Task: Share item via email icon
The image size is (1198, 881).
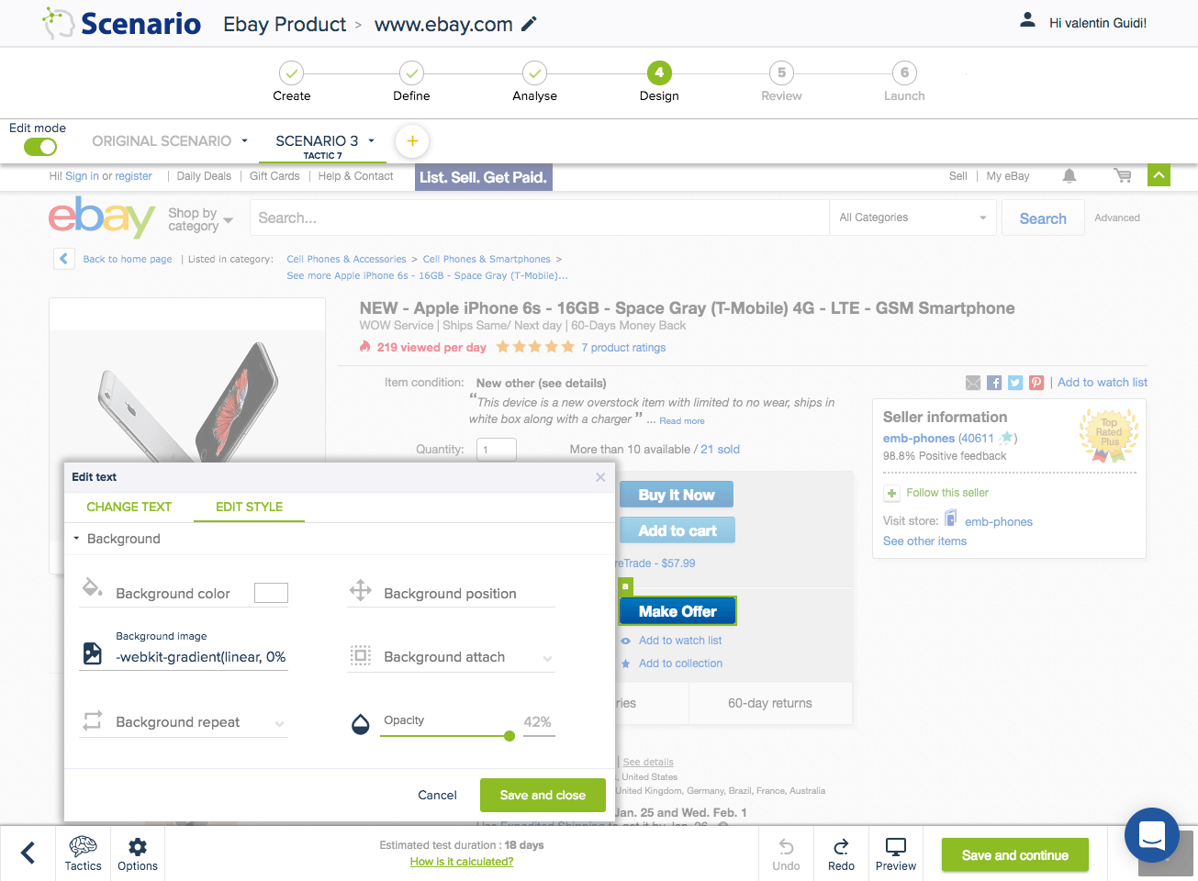Action: point(973,383)
